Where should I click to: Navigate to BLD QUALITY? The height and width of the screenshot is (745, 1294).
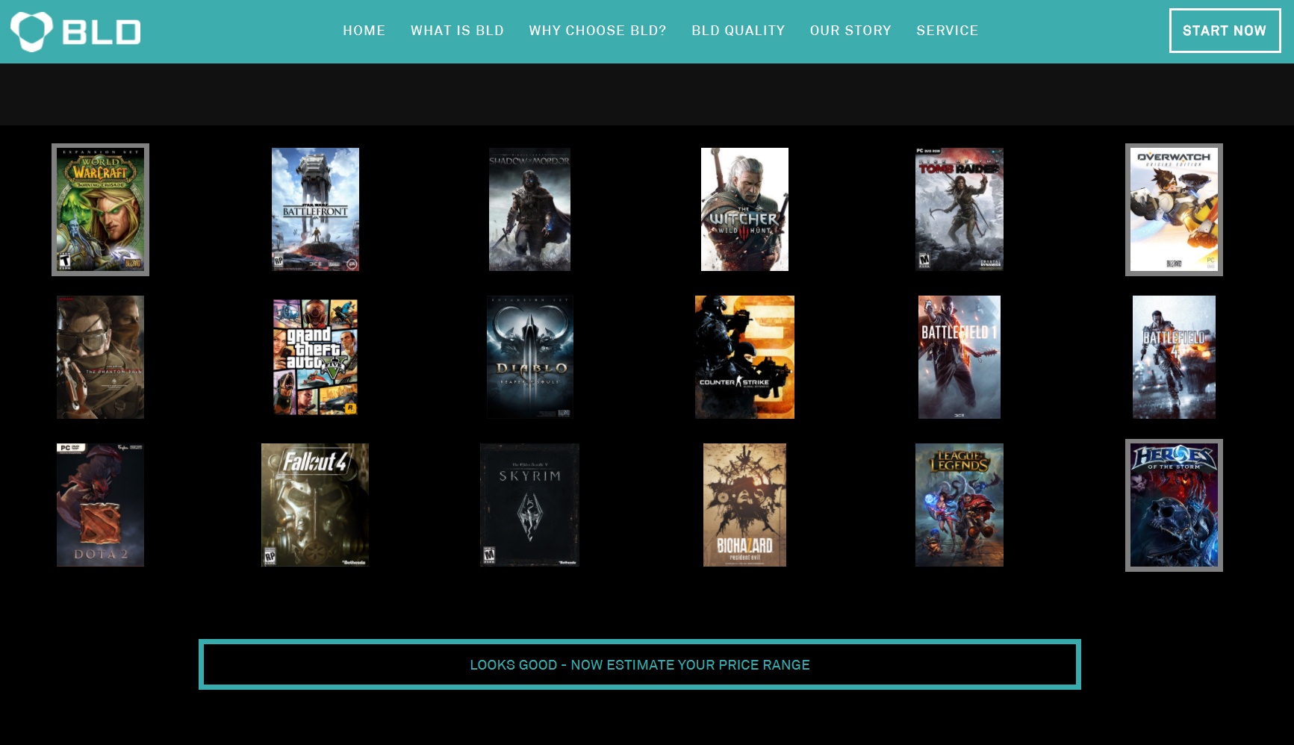738,31
